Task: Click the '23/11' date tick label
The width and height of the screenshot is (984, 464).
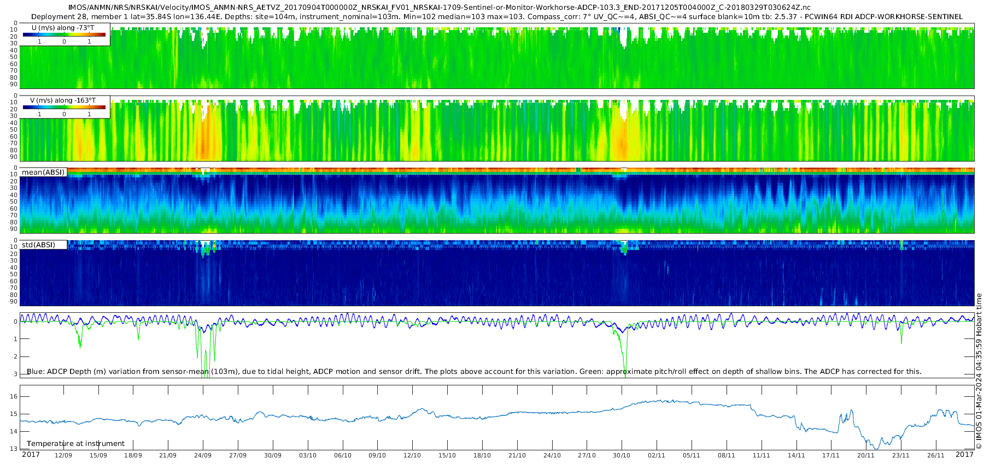Action: [x=901, y=455]
